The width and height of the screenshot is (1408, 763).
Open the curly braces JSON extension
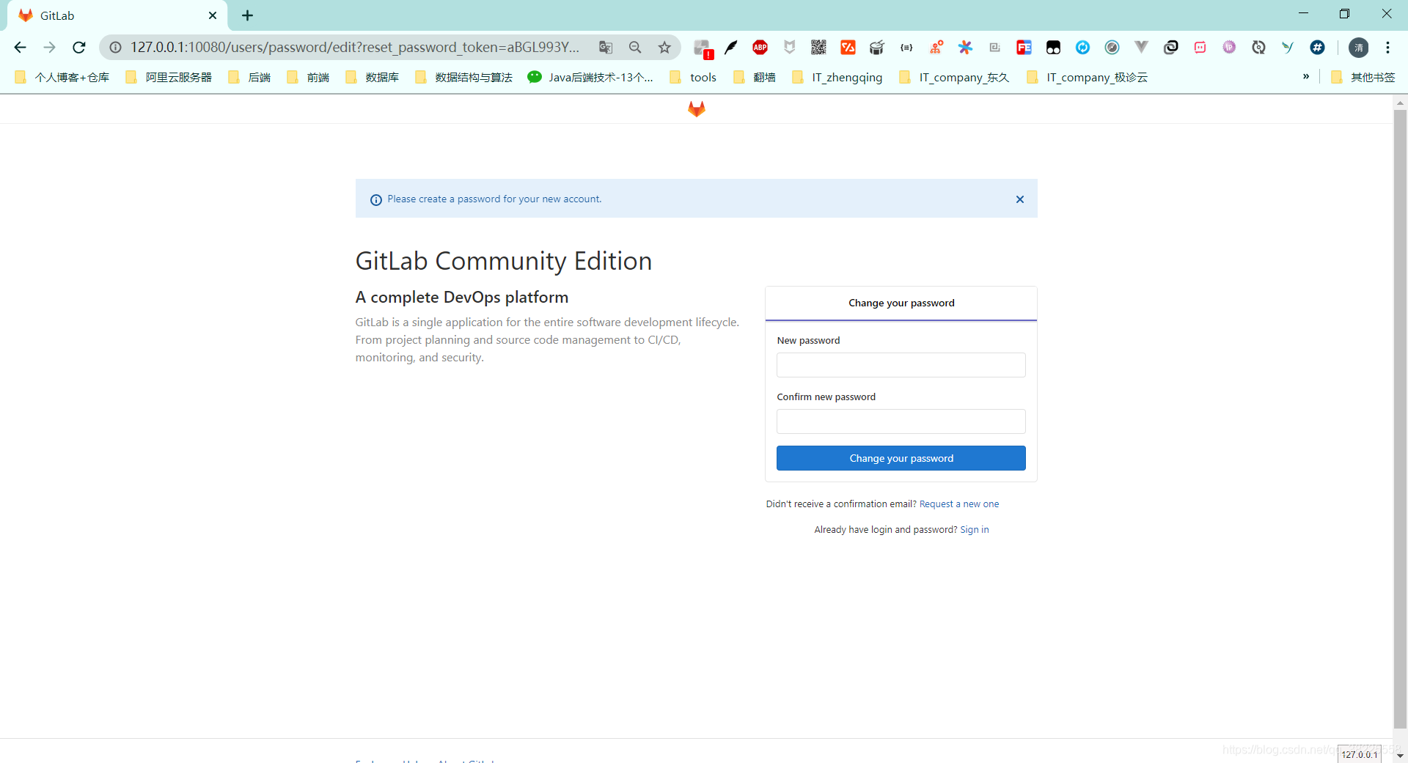click(906, 48)
